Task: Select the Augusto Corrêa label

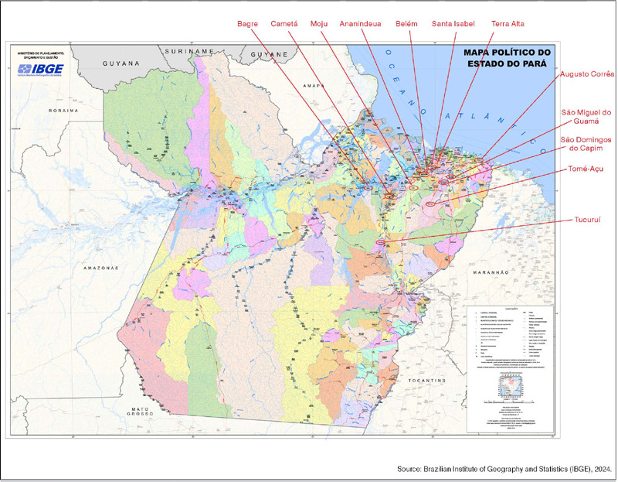Action: 587,73
